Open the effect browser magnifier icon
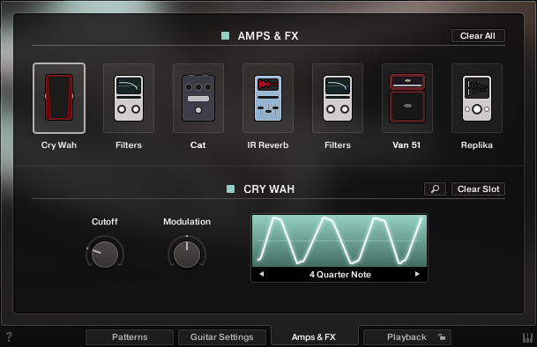537x347 pixels. pos(435,188)
